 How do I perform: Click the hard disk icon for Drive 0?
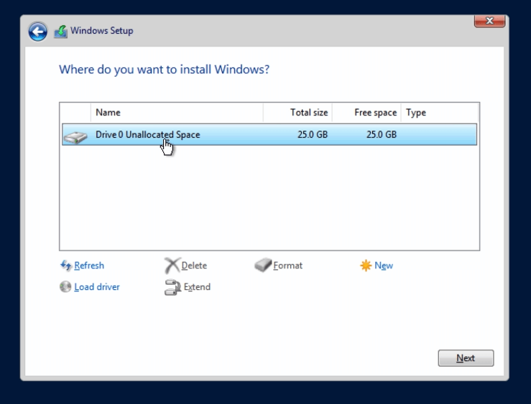pos(75,136)
